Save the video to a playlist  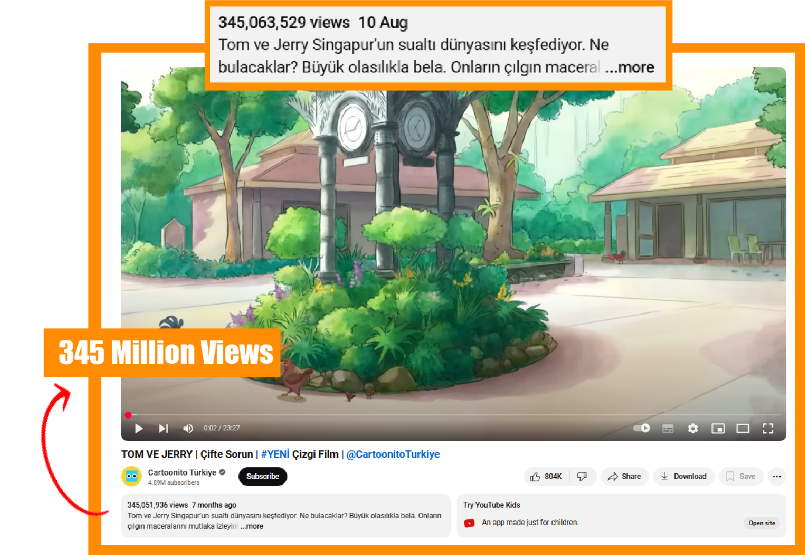pyautogui.click(x=741, y=477)
